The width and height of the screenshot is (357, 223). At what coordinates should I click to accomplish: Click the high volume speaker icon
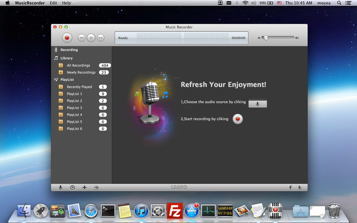(297, 38)
